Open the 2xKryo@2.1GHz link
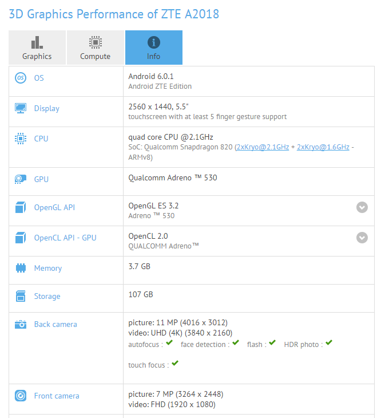The height and width of the screenshot is (418, 385). [x=263, y=147]
